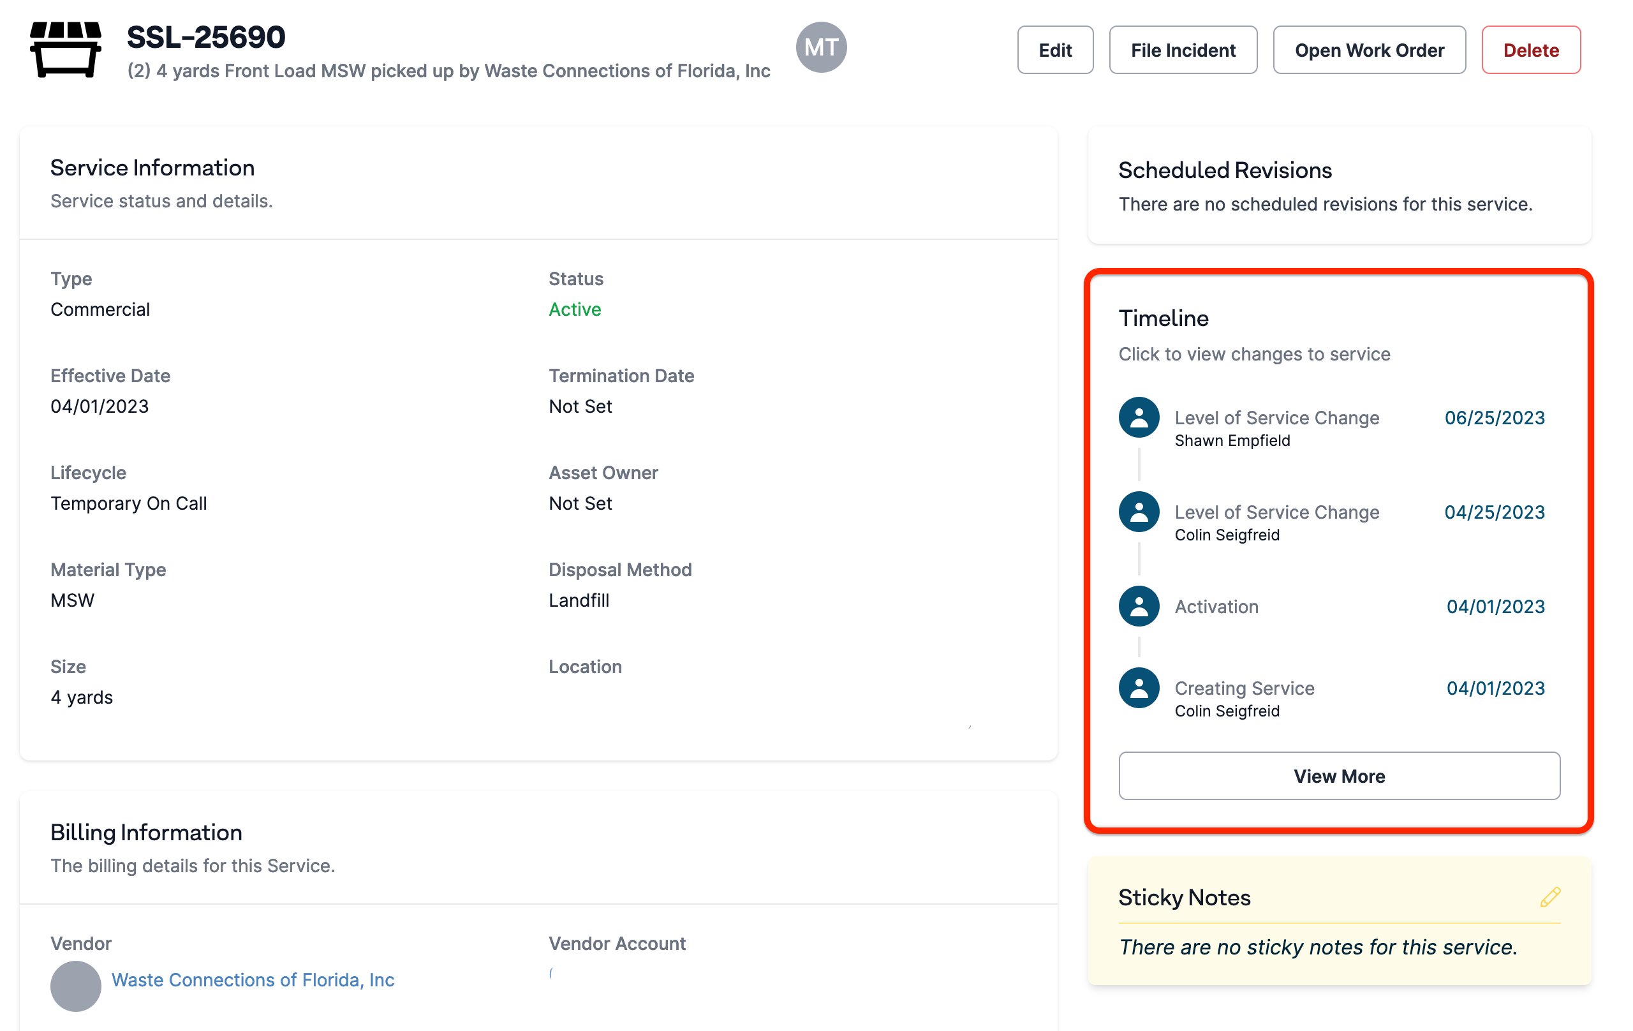Select the 04/25/2023 timeline date
Screen dimensions: 1633x1031
click(x=1494, y=512)
